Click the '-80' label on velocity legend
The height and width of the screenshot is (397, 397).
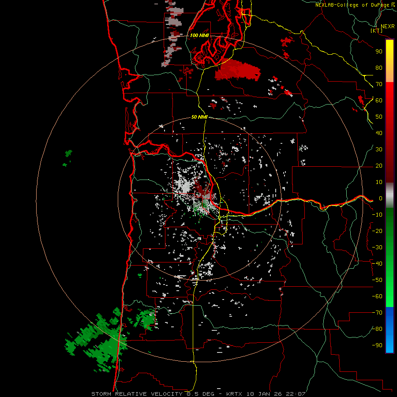(377, 329)
